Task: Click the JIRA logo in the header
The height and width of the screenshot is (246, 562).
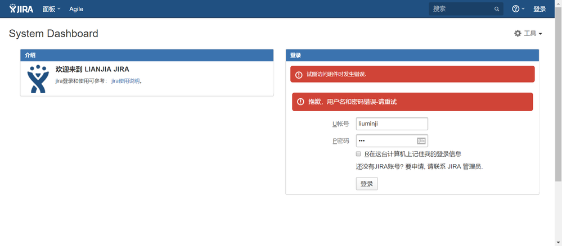Action: [21, 9]
